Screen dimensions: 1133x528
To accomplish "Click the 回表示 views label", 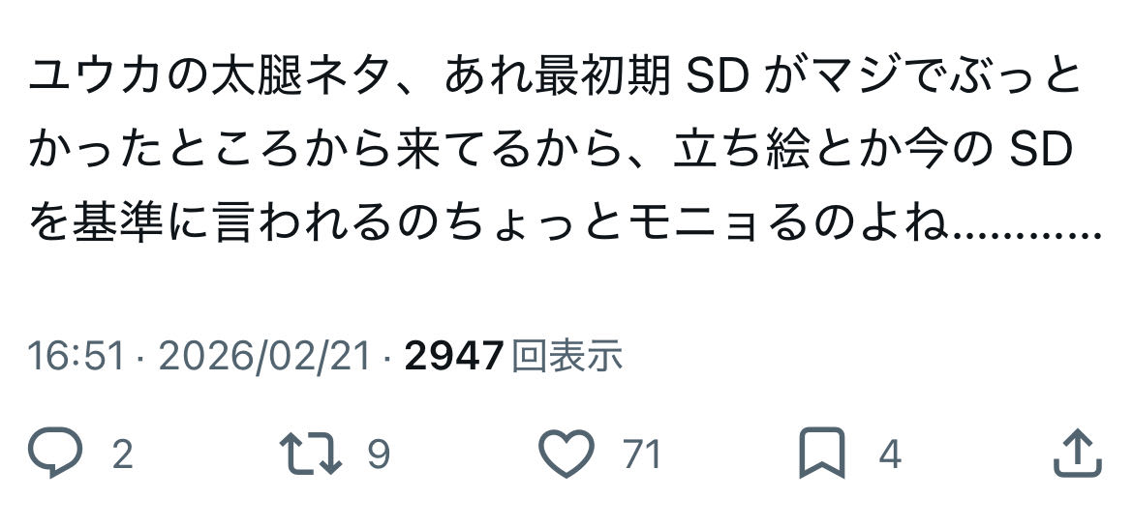I will click(567, 357).
